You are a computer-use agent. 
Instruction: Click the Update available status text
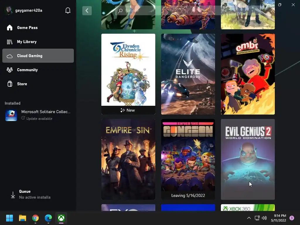[x=39, y=119]
